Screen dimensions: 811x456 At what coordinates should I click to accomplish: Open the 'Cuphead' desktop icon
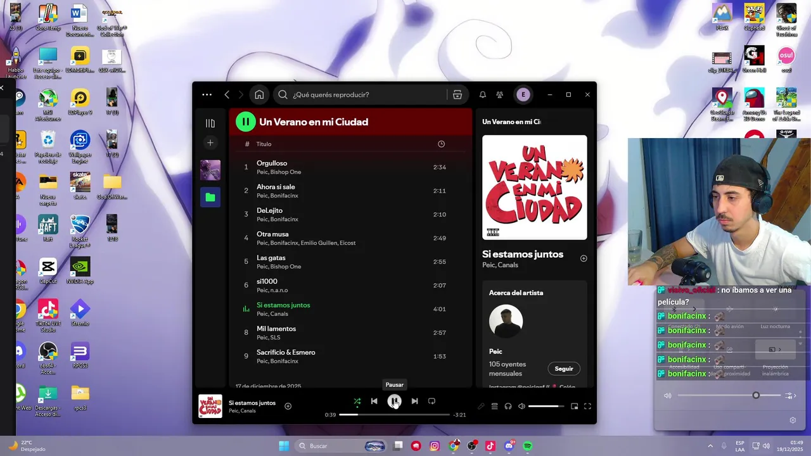click(754, 17)
